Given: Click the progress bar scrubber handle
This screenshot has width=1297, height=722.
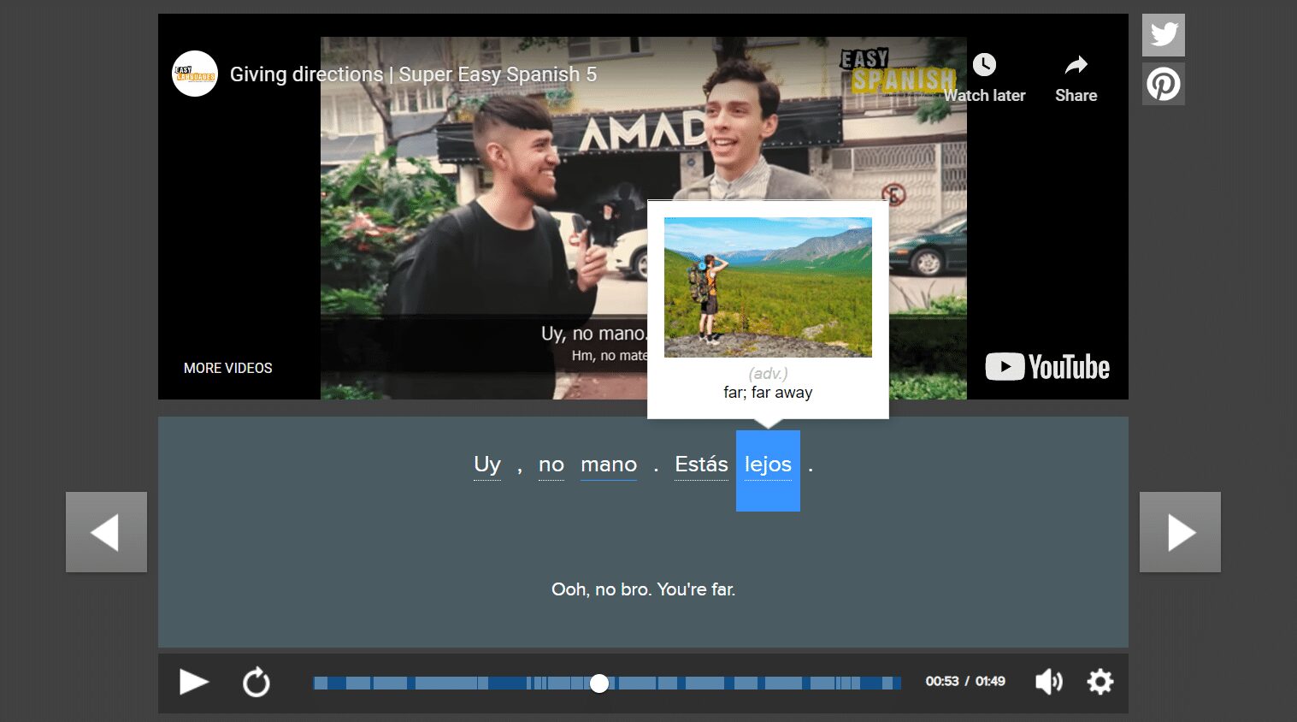Looking at the screenshot, I should click(x=599, y=683).
